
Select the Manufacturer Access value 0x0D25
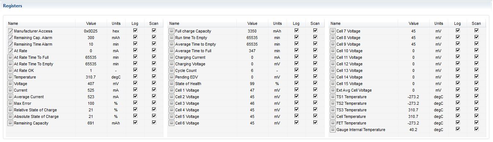point(91,31)
